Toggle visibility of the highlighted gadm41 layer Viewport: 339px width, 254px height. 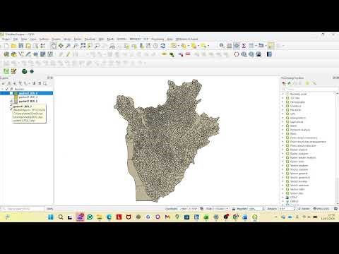(11, 93)
